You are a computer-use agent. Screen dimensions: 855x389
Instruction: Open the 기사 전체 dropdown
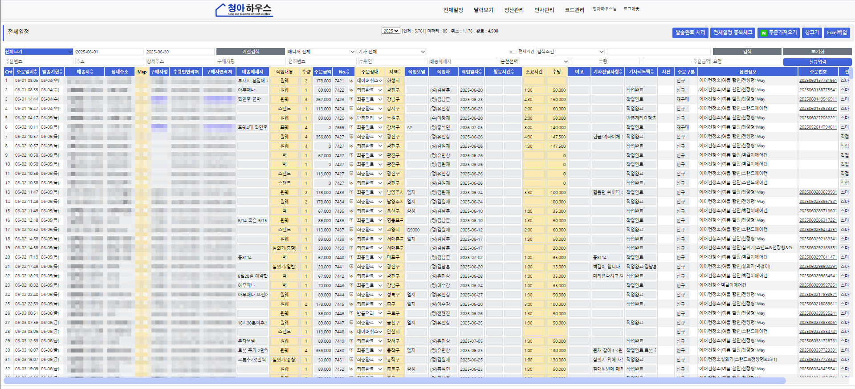[391, 52]
